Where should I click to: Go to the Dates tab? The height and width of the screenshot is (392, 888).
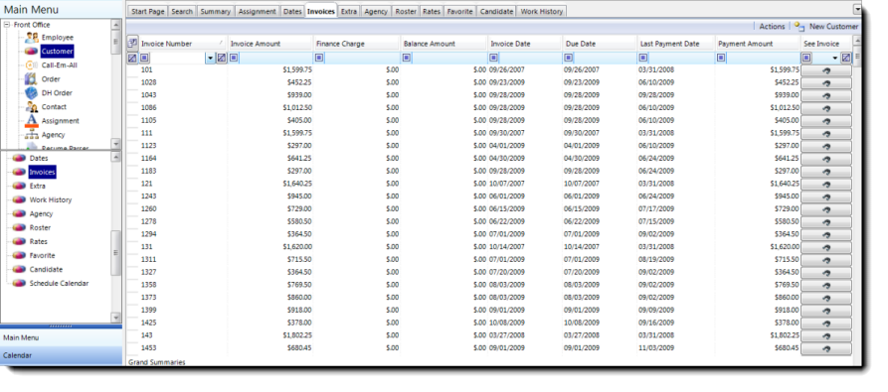click(x=292, y=11)
